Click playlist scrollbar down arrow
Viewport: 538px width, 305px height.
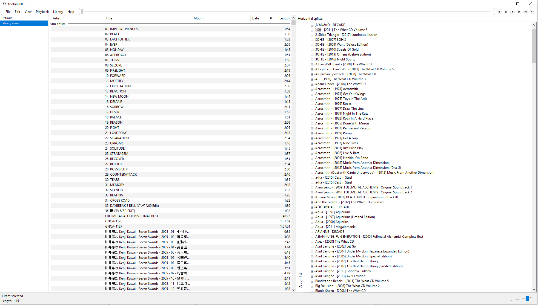pyautogui.click(x=293, y=290)
